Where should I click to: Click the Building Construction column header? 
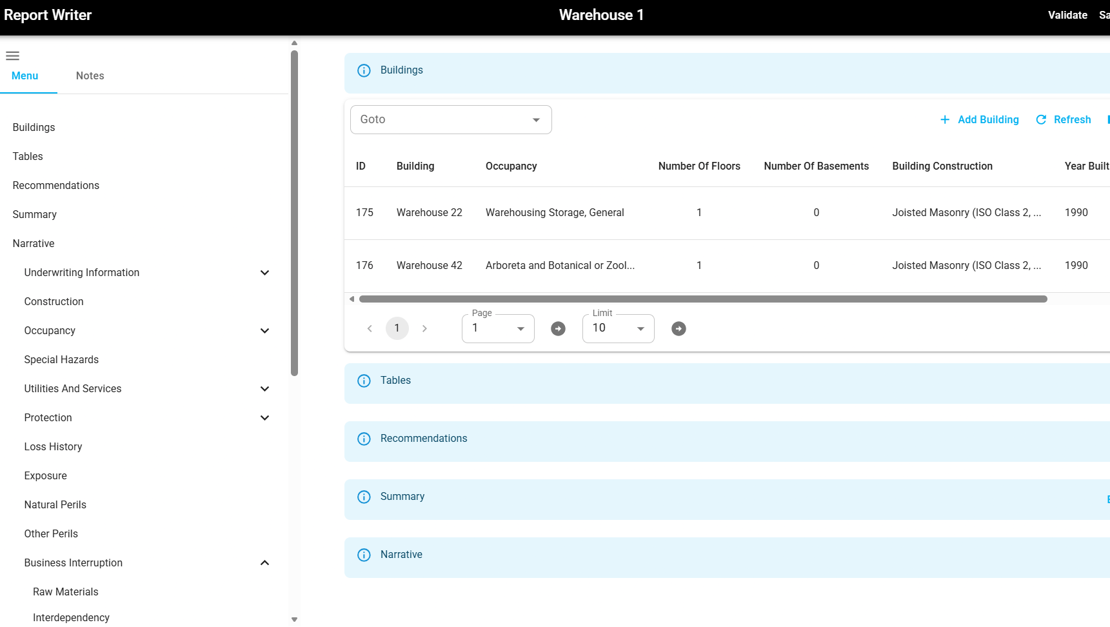942,166
